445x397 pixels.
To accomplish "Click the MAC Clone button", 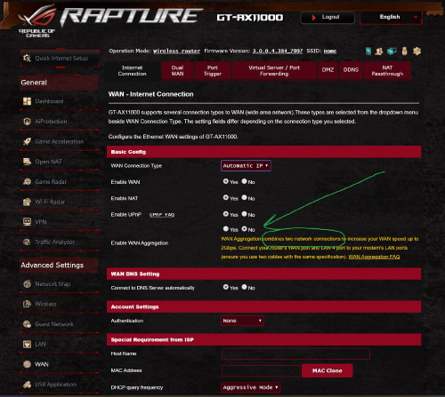I will [328, 370].
